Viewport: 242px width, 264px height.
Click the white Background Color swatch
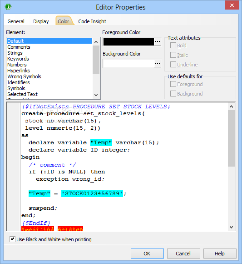(128, 63)
